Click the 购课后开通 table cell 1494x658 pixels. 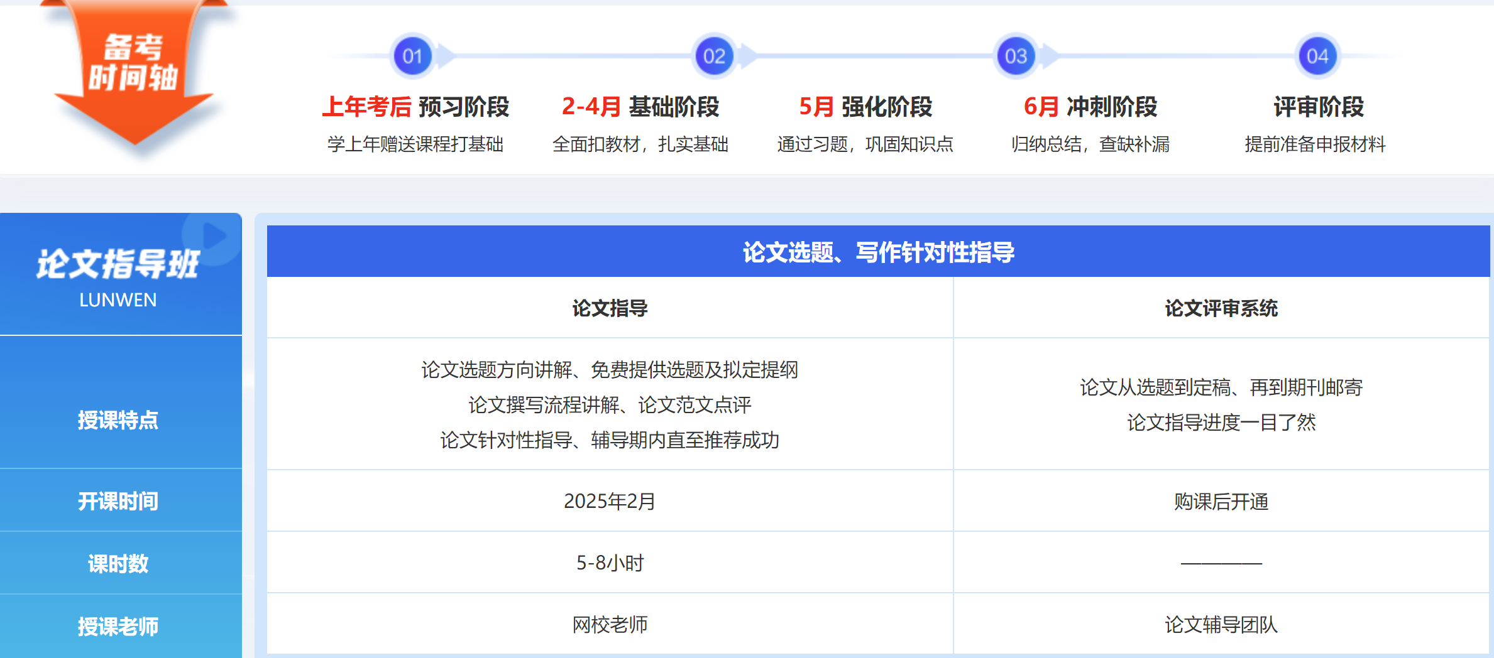click(1221, 502)
